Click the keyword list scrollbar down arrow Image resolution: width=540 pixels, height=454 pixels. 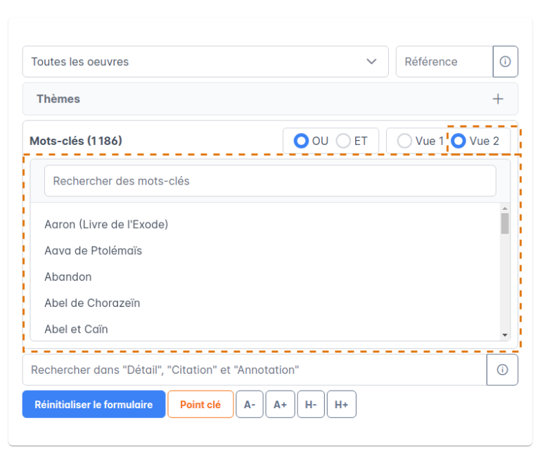tap(504, 335)
